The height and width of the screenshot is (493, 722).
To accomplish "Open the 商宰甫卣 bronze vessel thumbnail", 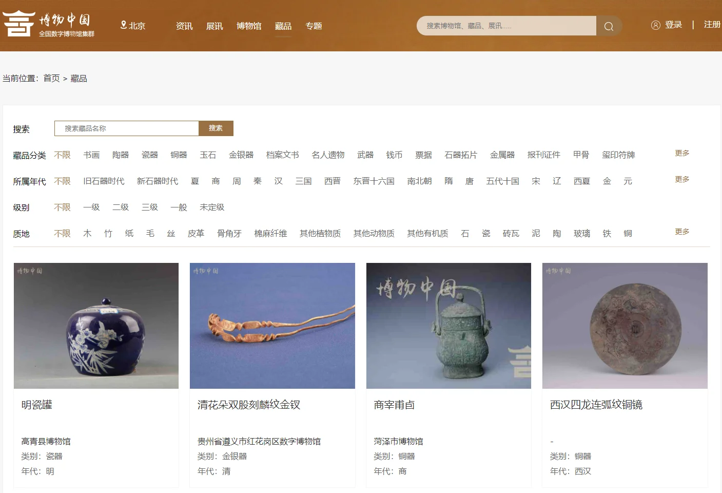I will coord(448,326).
